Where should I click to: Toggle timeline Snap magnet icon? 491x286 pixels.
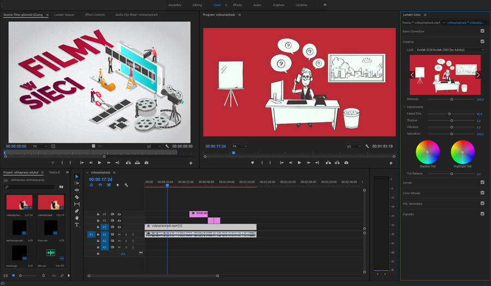(100, 185)
